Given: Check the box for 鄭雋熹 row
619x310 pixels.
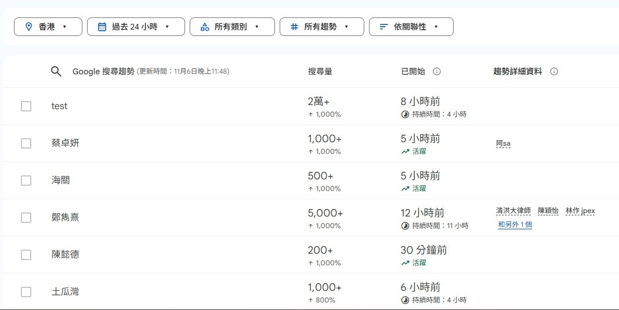Looking at the screenshot, I should [x=26, y=218].
